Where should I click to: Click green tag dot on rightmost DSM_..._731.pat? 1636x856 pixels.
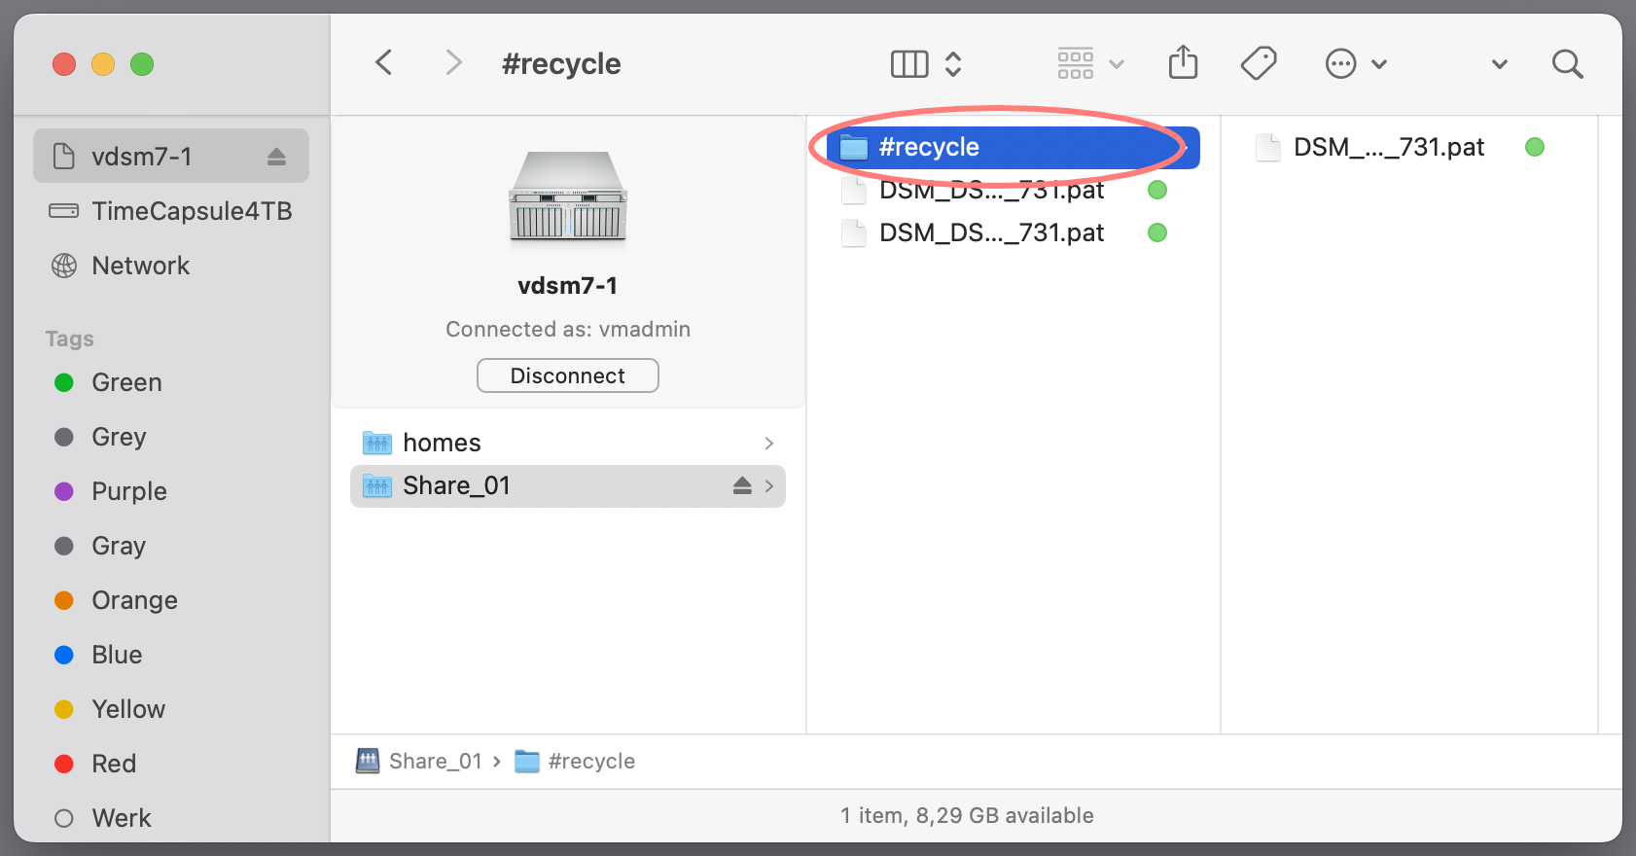click(x=1535, y=147)
